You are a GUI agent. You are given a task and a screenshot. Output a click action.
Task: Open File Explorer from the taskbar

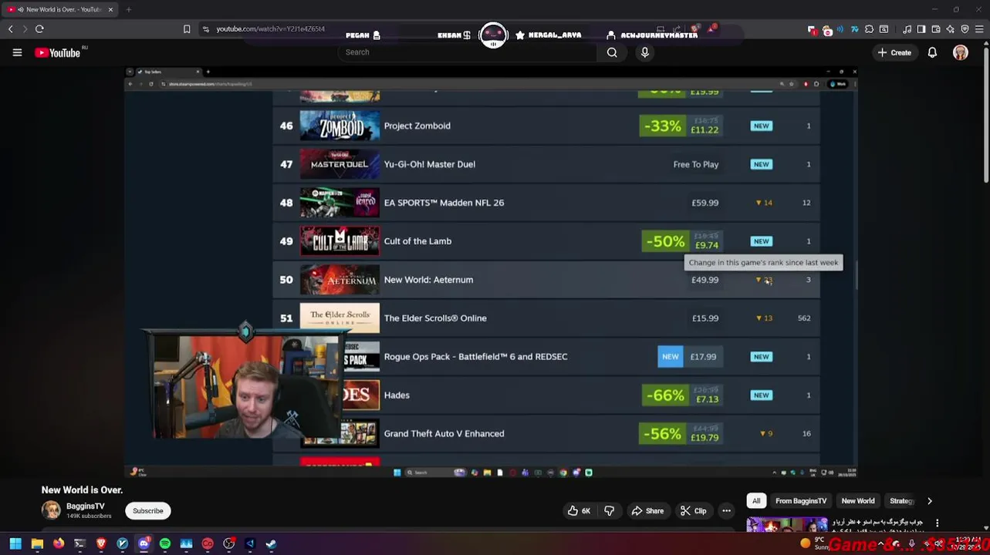pyautogui.click(x=37, y=543)
